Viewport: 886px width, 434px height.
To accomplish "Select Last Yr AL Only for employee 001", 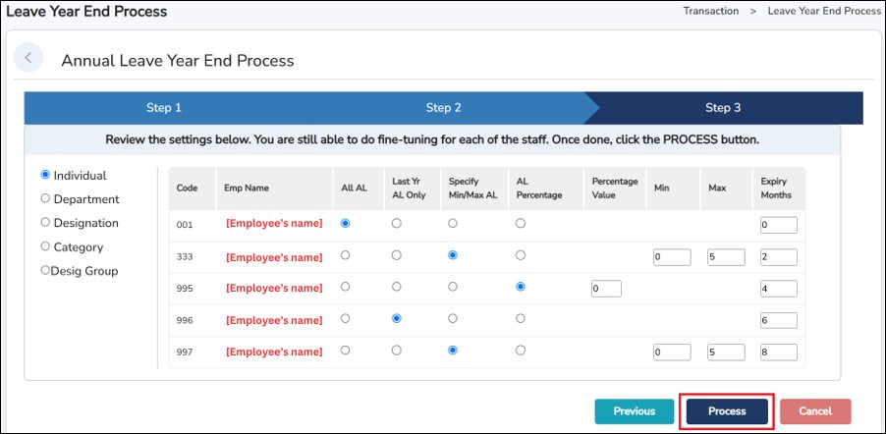I will click(397, 224).
